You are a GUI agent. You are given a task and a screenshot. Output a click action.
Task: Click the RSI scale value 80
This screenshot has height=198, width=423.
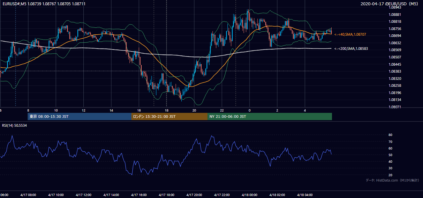pyautogui.click(x=391, y=135)
